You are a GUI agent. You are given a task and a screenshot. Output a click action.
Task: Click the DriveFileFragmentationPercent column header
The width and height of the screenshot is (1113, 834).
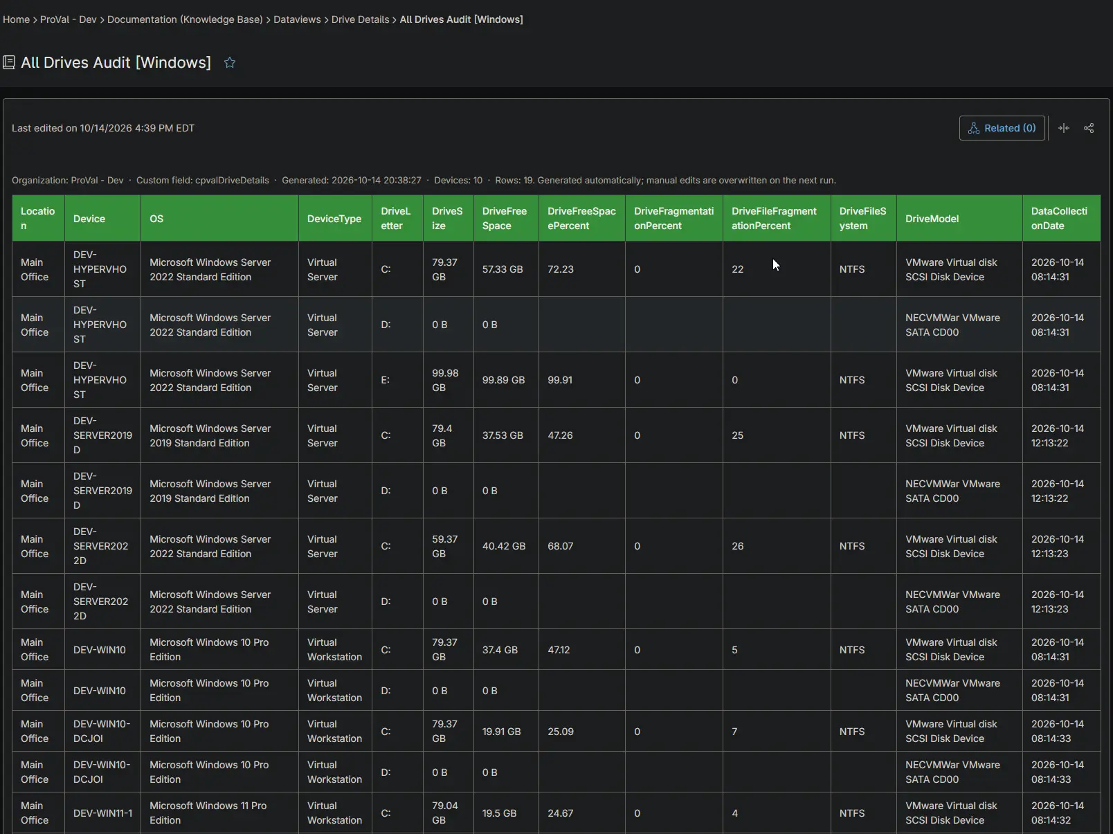pos(777,218)
